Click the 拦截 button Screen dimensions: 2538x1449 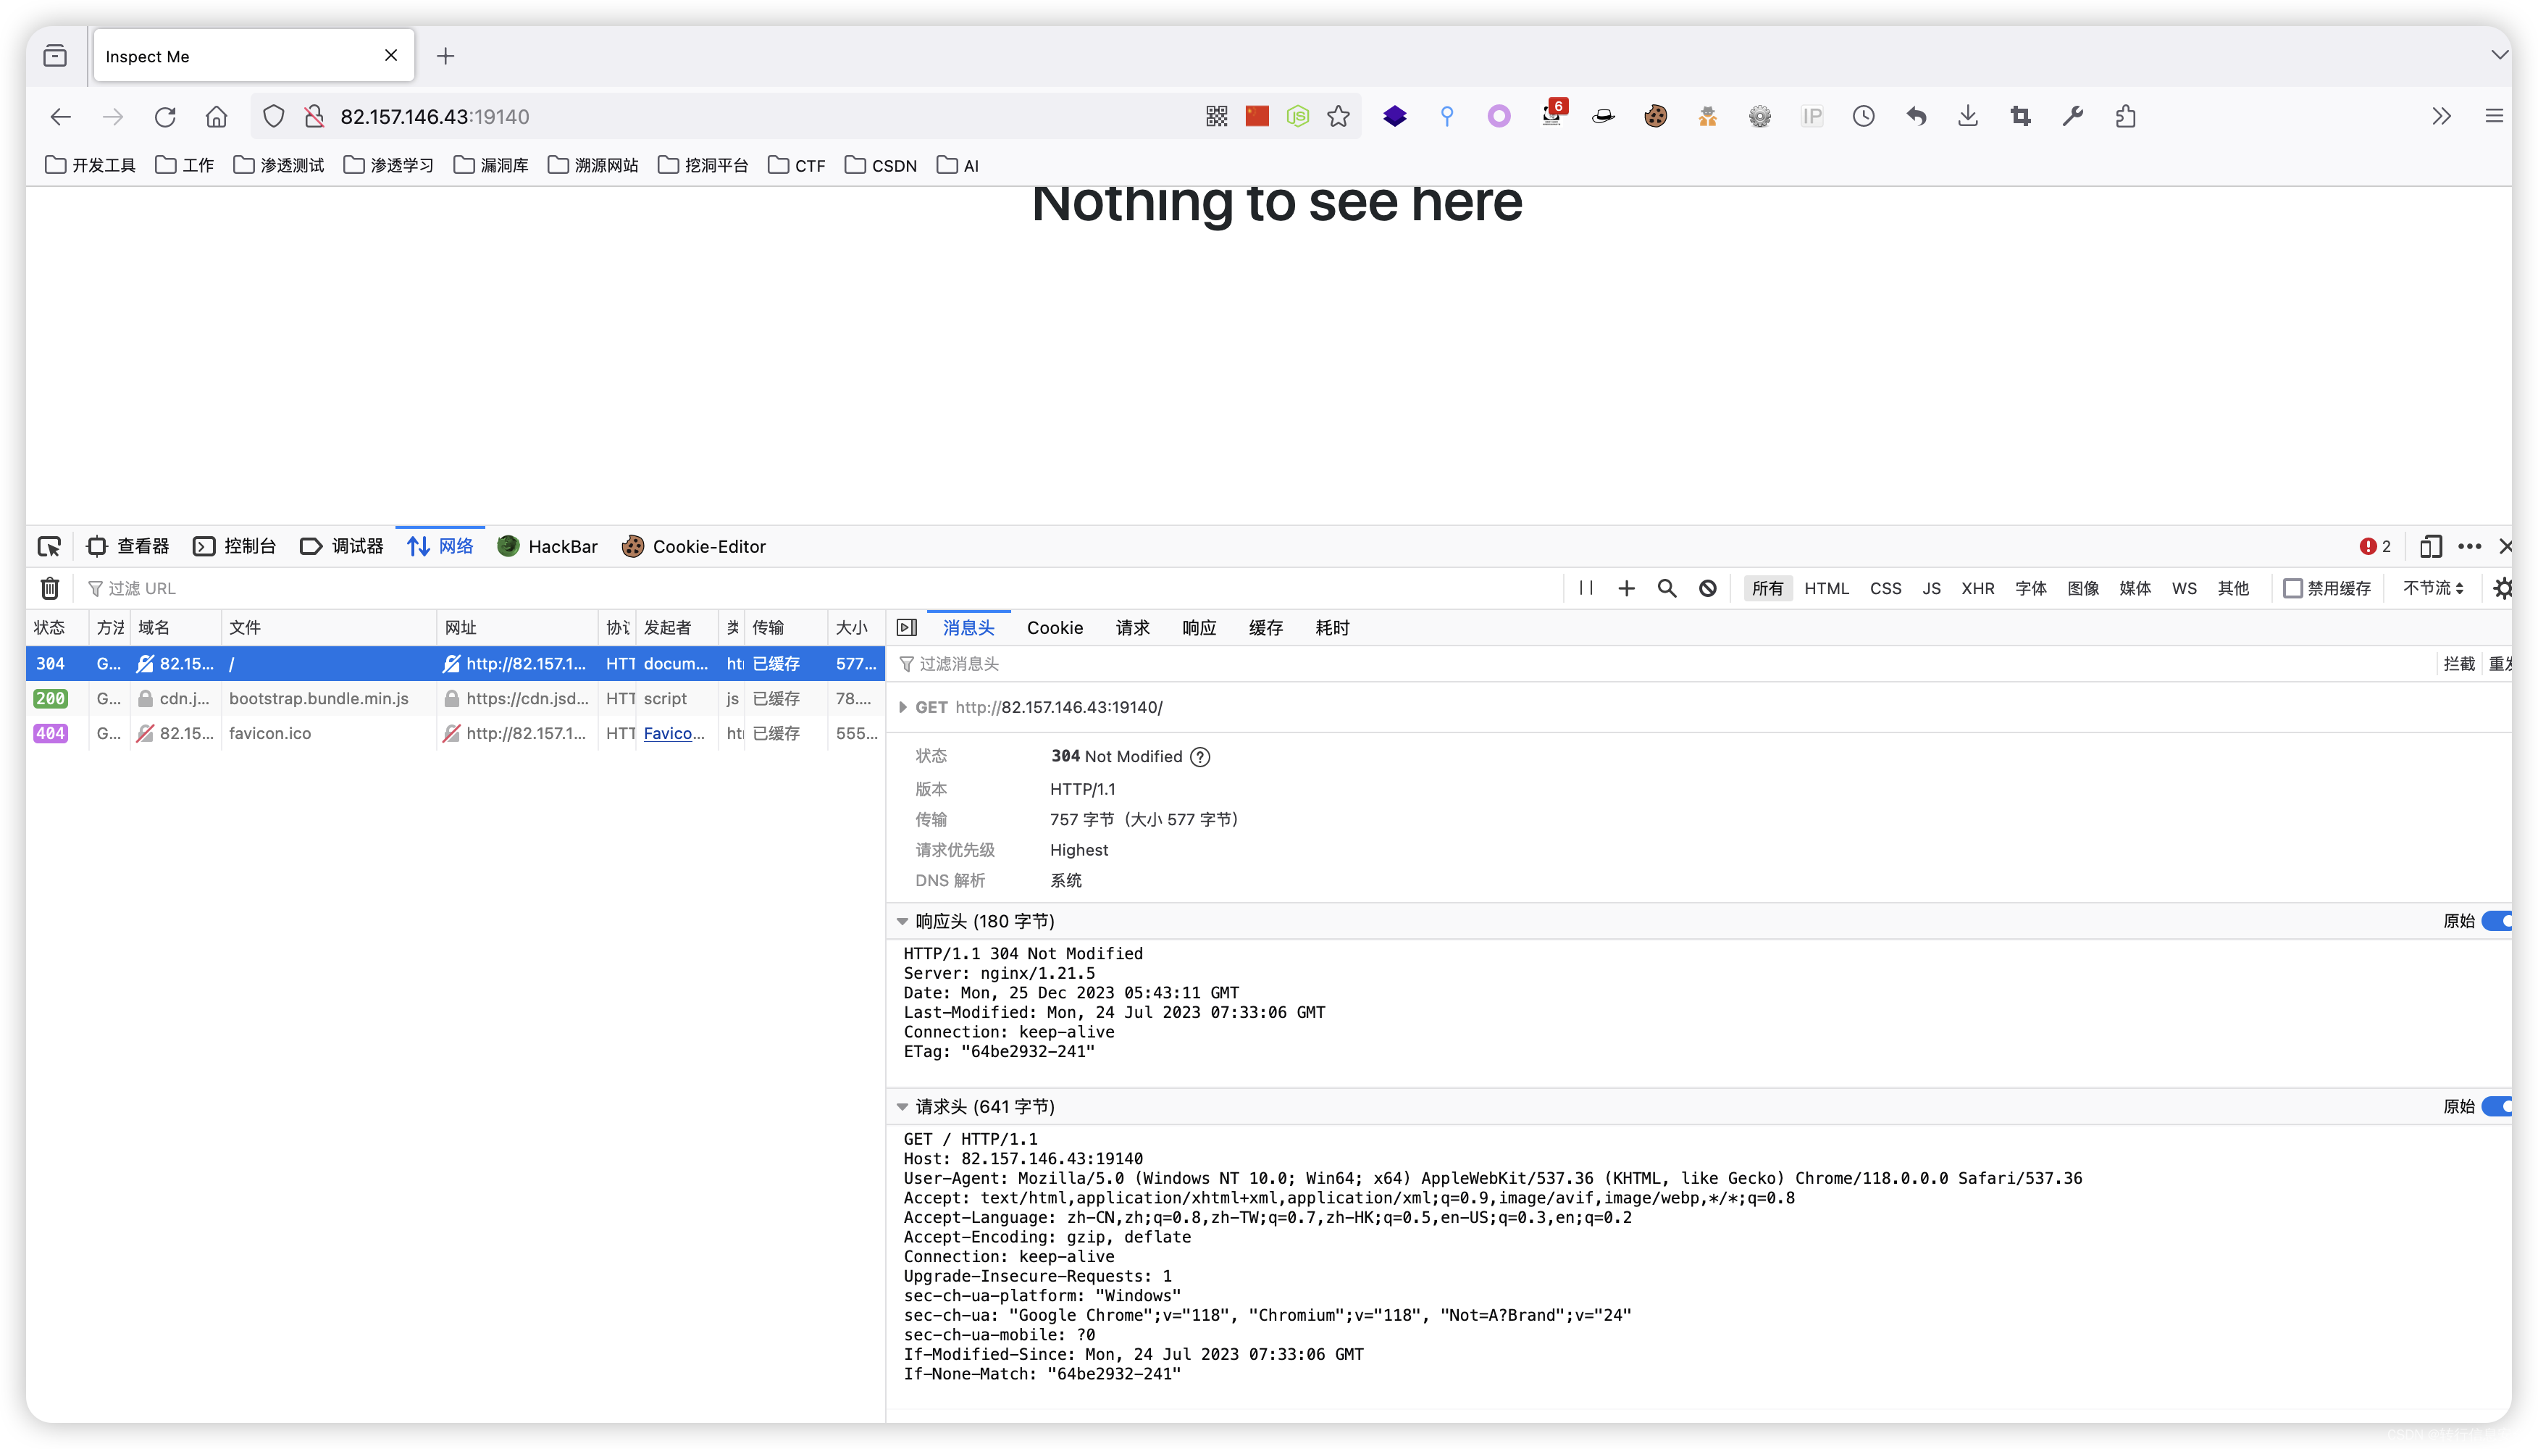tap(2458, 664)
